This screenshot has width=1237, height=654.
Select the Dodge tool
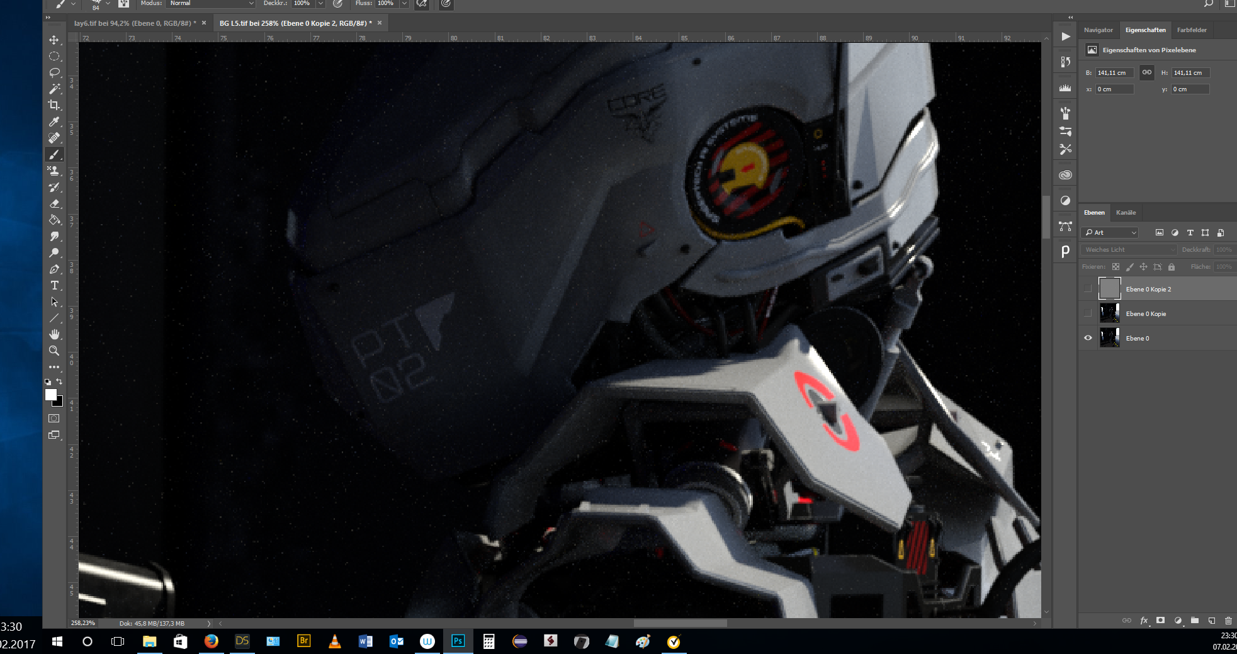click(x=54, y=253)
